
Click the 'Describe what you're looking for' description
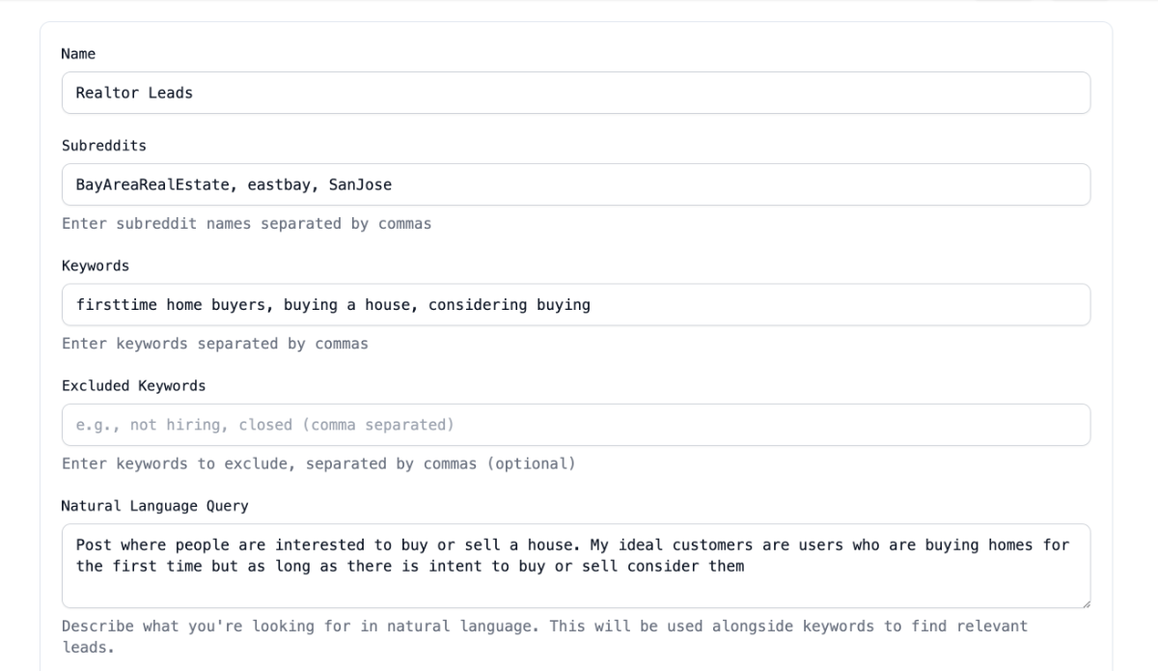pos(544,636)
